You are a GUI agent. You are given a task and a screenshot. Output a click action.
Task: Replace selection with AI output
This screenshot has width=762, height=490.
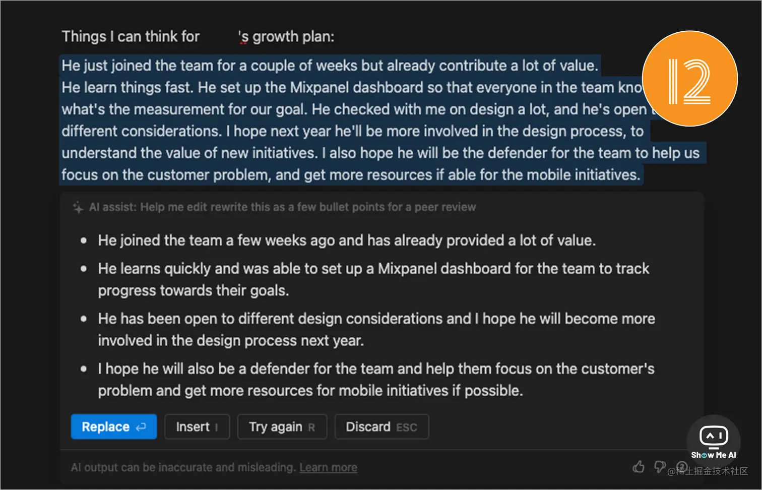pos(114,427)
